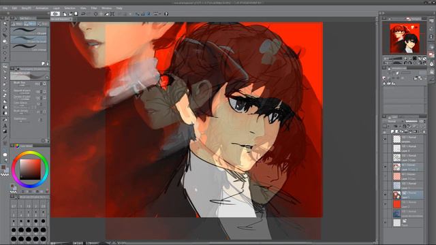The height and width of the screenshot is (245, 436).
Task: Click the Save icon in the command bar
Action: point(76,14)
